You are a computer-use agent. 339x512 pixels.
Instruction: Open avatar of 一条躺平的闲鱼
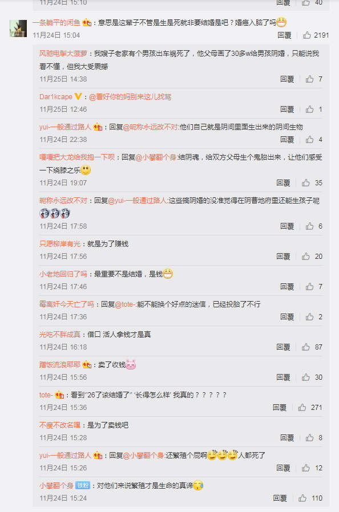(x=18, y=29)
